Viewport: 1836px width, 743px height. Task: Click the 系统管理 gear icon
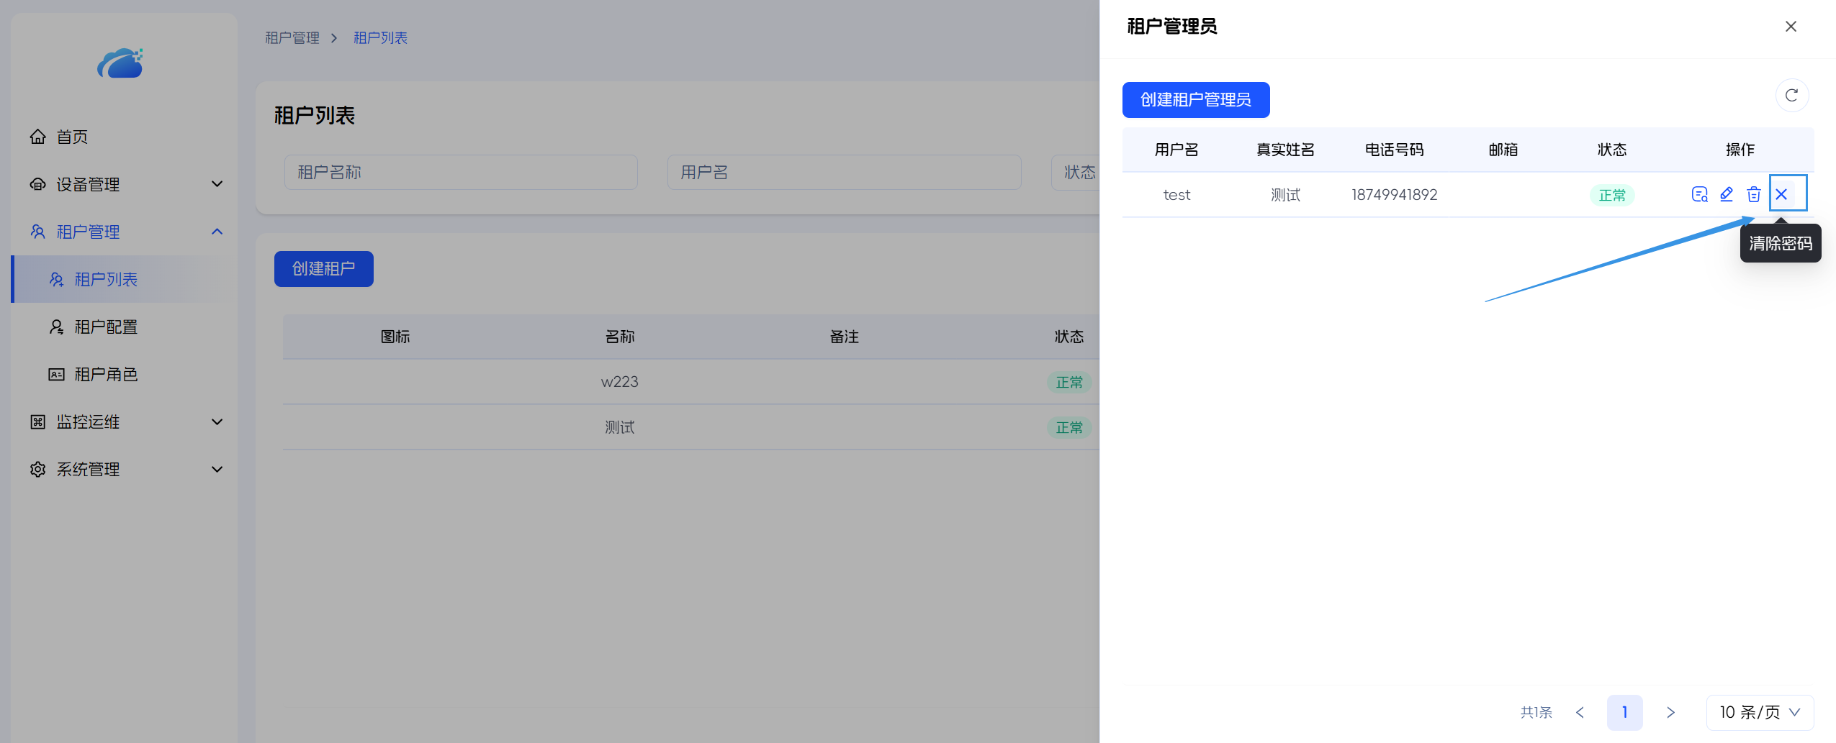[x=38, y=469]
